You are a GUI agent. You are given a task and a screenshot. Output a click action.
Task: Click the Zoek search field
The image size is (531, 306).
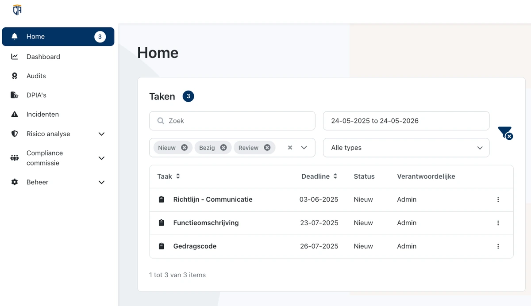tap(232, 121)
